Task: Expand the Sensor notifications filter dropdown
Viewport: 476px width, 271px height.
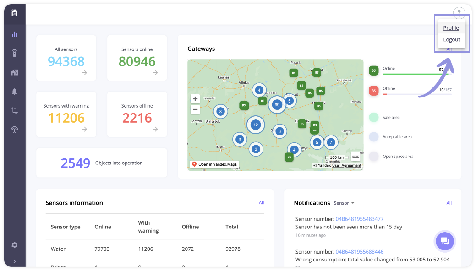Action: pos(344,203)
